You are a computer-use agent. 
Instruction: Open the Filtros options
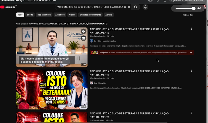click(188, 15)
